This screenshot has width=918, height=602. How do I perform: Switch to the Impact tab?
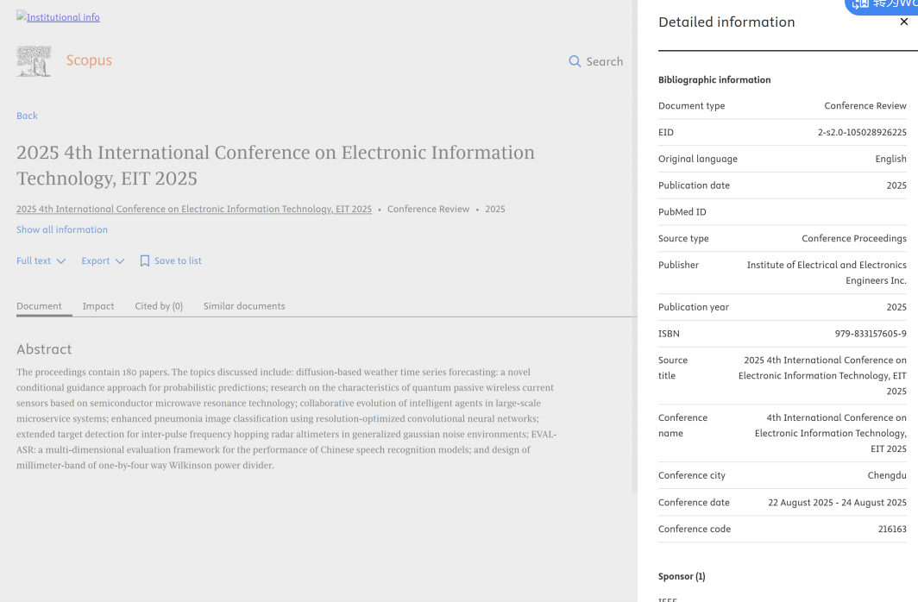tap(98, 306)
